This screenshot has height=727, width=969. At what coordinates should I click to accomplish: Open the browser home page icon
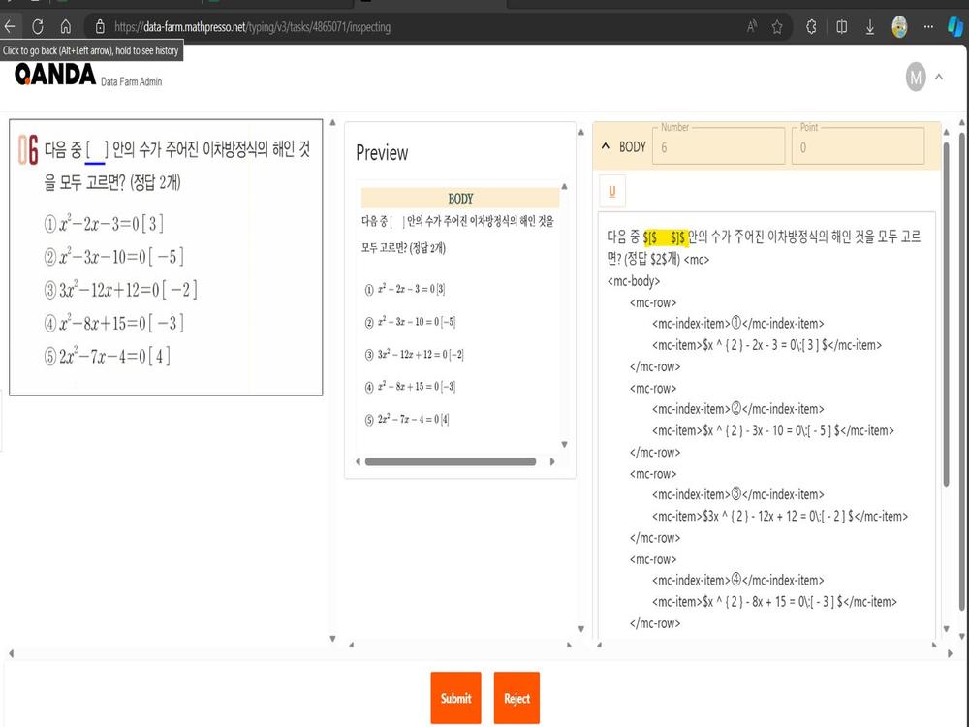(66, 26)
